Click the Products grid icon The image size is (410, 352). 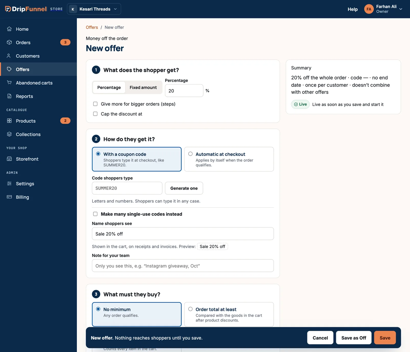[x=9, y=121]
